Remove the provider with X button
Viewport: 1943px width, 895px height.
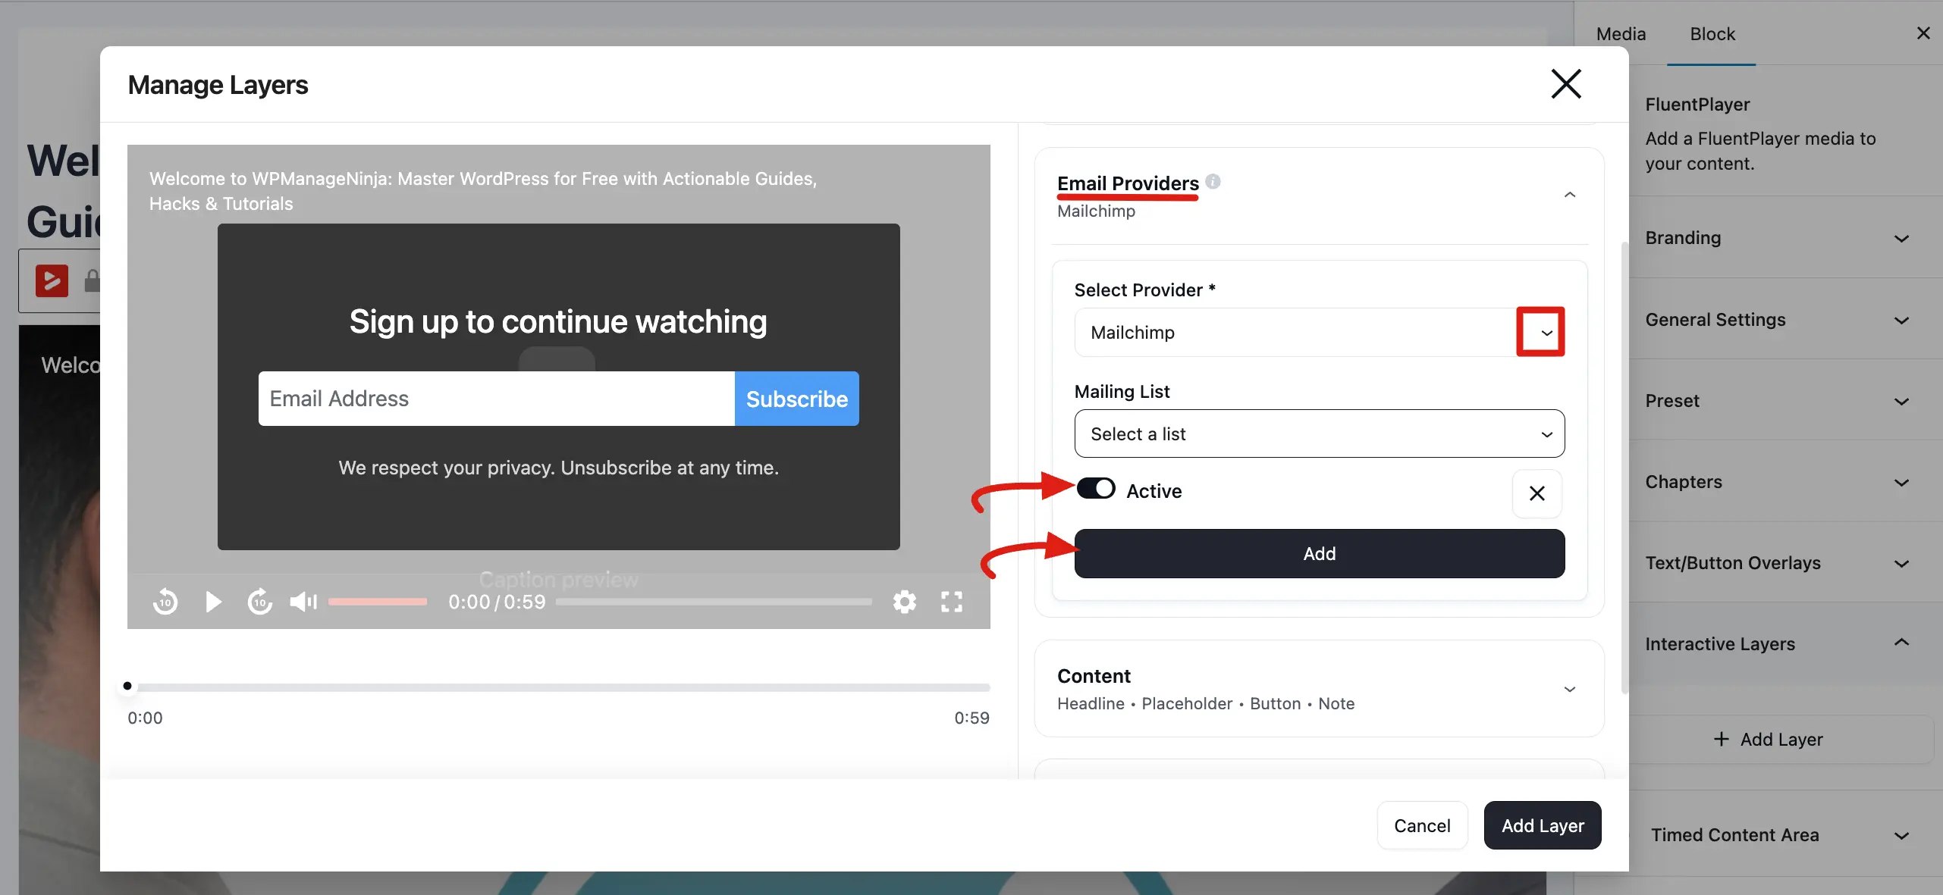[1537, 493]
